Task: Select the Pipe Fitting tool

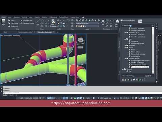Action: 13,23
